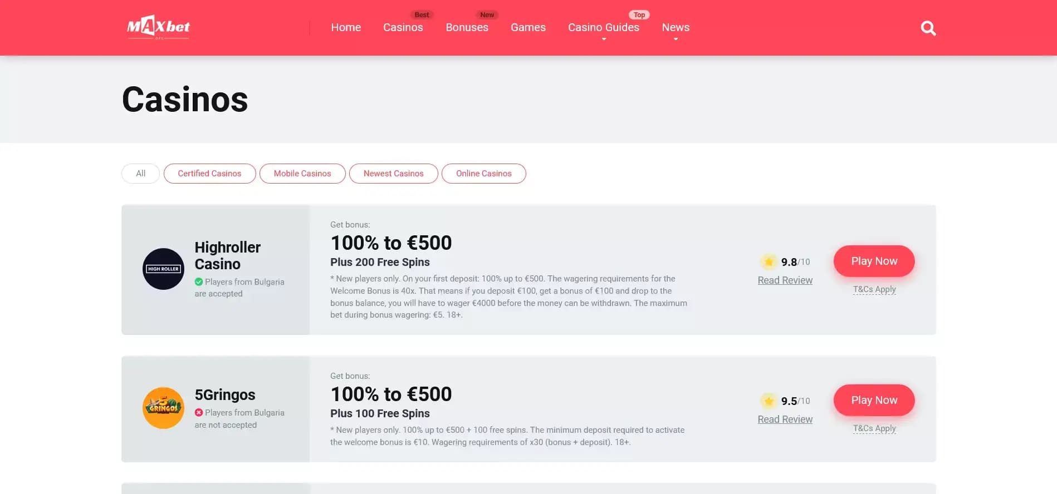Click the MAXbet logo
This screenshot has height=494, width=1057.
[x=158, y=27]
